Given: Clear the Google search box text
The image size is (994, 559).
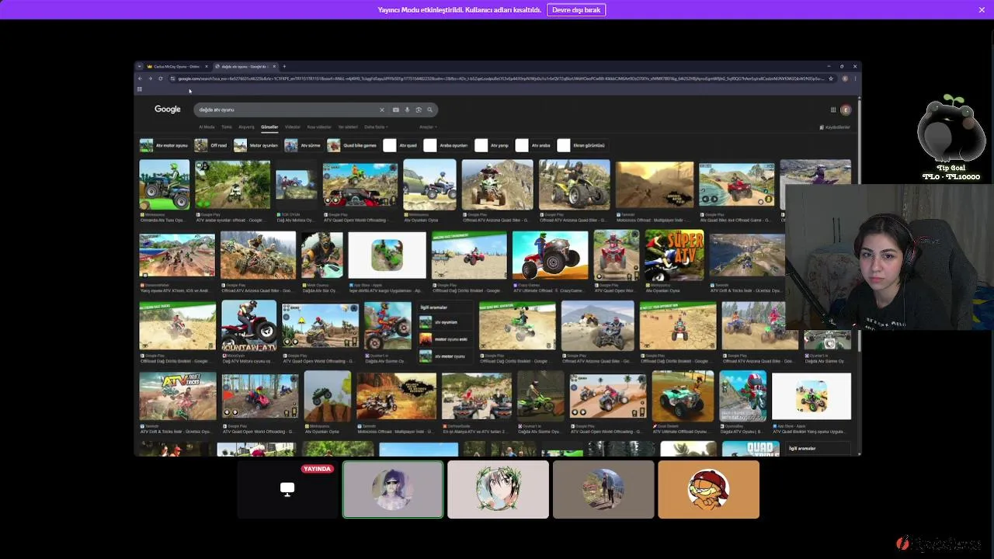Looking at the screenshot, I should 381,109.
